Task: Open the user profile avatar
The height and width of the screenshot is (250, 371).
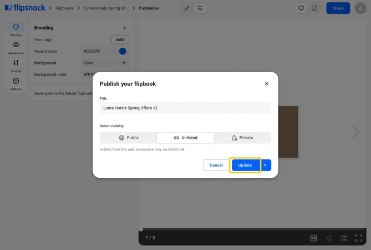Action: pos(360,8)
